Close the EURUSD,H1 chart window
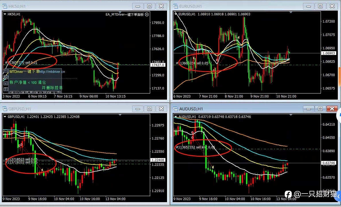This screenshot has width=341, height=207. [x=332, y=6]
